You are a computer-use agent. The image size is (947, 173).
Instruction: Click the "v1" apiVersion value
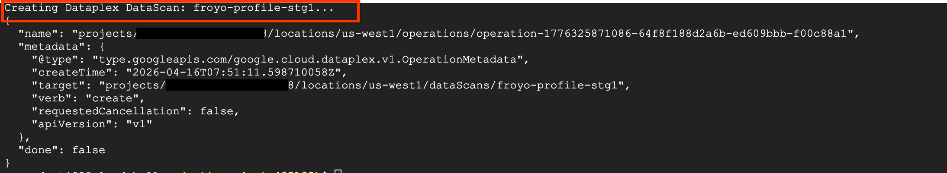(x=139, y=124)
